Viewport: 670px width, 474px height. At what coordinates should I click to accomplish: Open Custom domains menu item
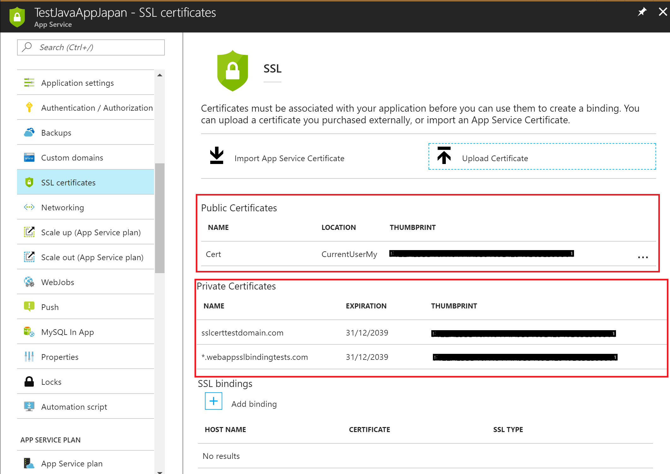pyautogui.click(x=72, y=158)
